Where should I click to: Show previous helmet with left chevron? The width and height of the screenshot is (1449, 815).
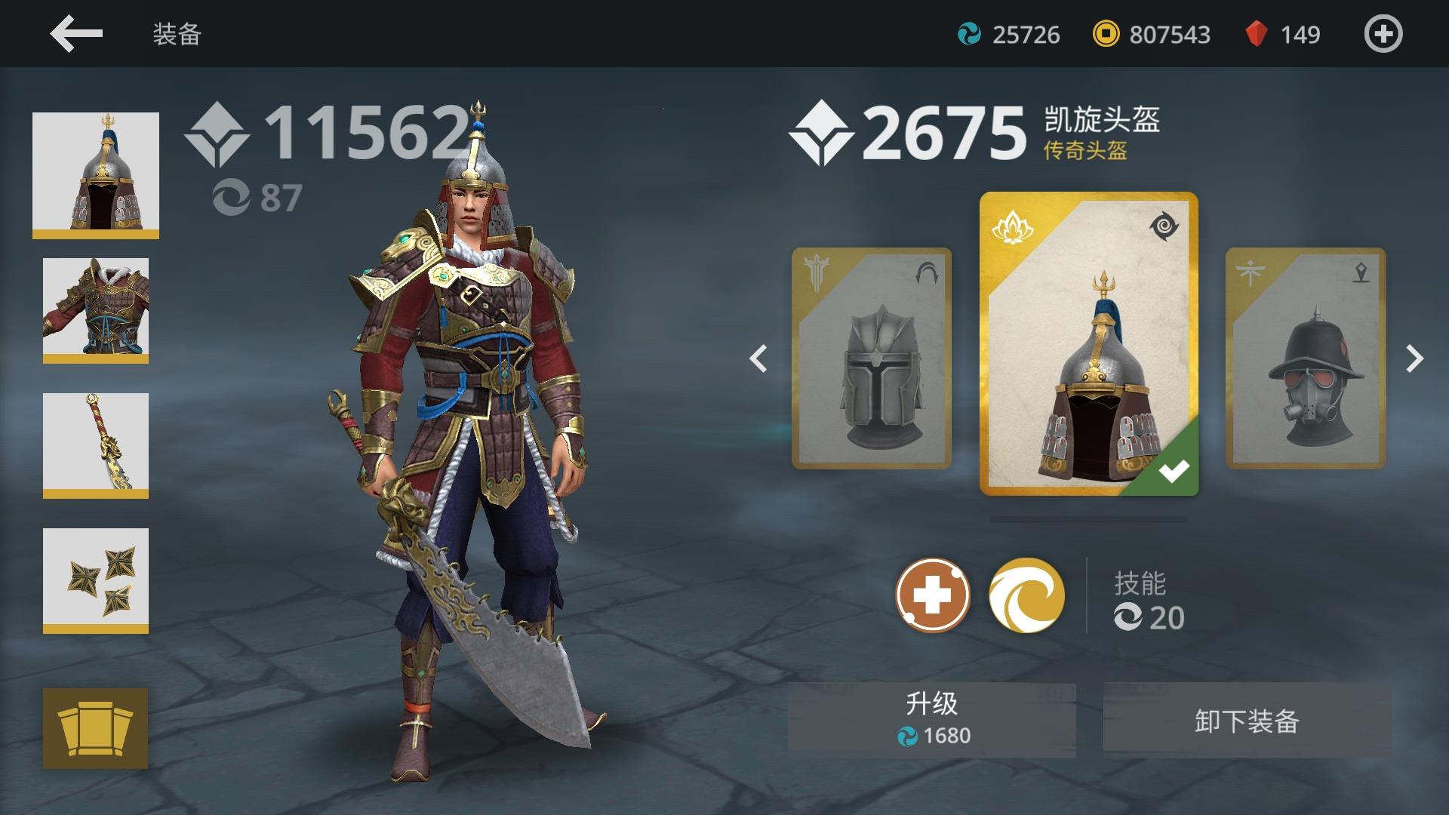[x=758, y=358]
